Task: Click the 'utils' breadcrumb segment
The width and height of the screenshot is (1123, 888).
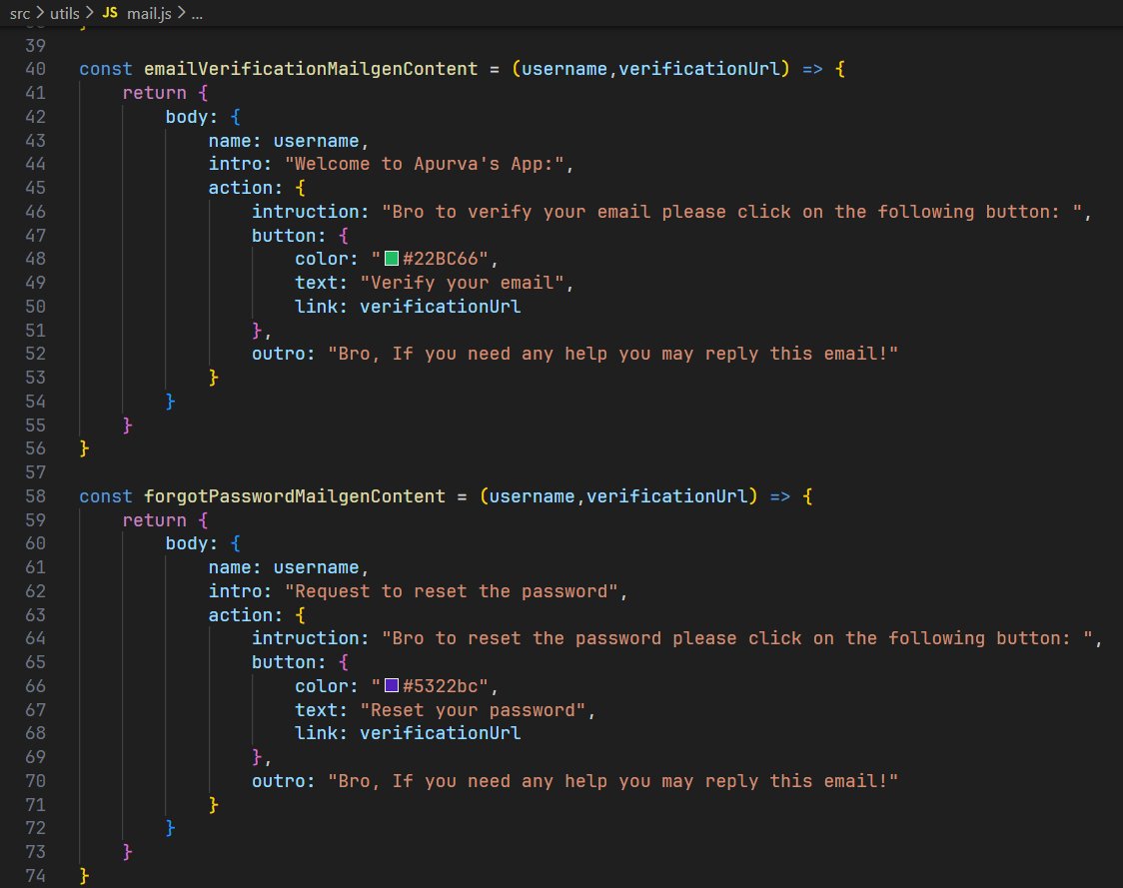Action: (65, 13)
